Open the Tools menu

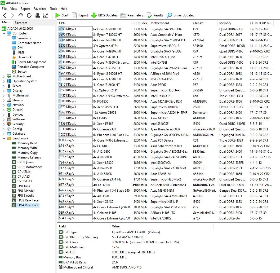pos(54,8)
